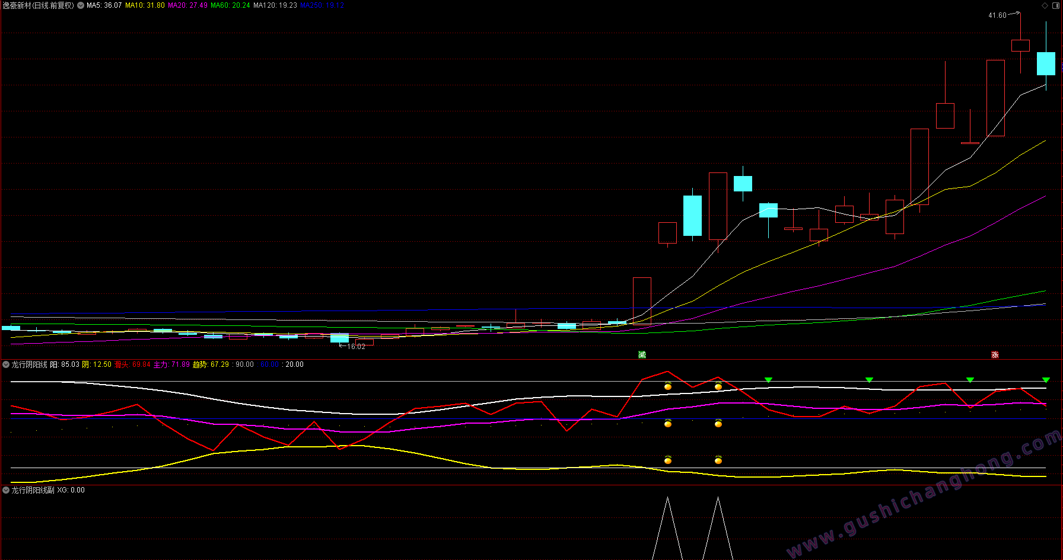Expand the 龙行阴阳线 indicator dropdown arrow

pyautogui.click(x=6, y=364)
